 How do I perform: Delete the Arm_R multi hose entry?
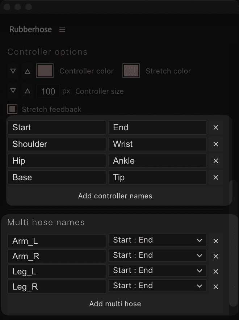[216, 256]
